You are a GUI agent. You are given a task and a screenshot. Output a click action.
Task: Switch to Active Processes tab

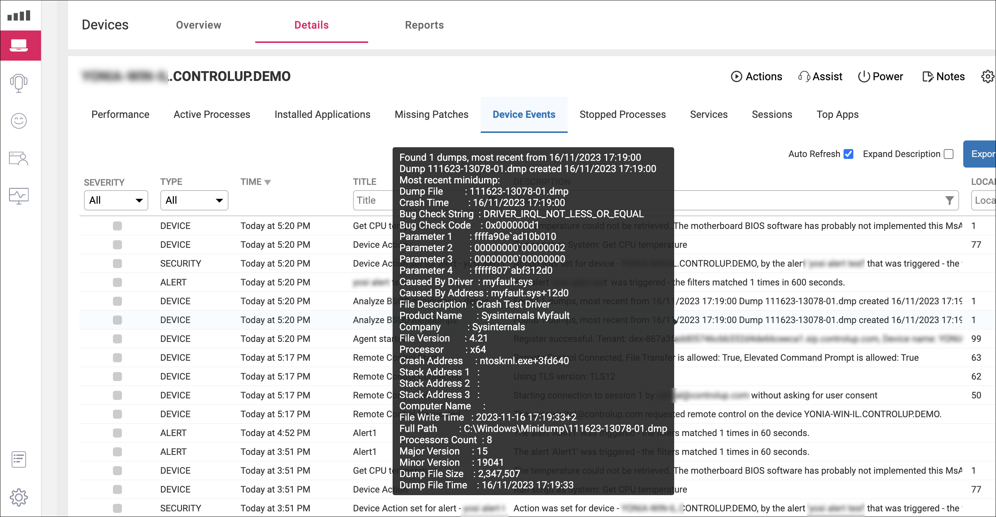[212, 114]
